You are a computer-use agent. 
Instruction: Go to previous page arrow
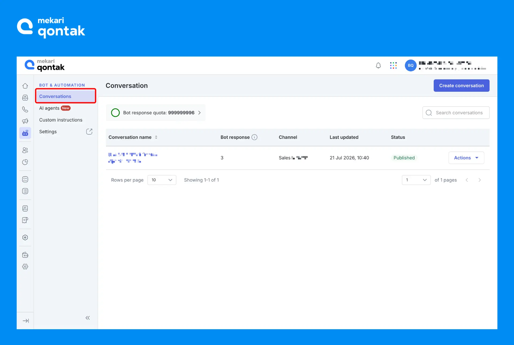tap(467, 180)
